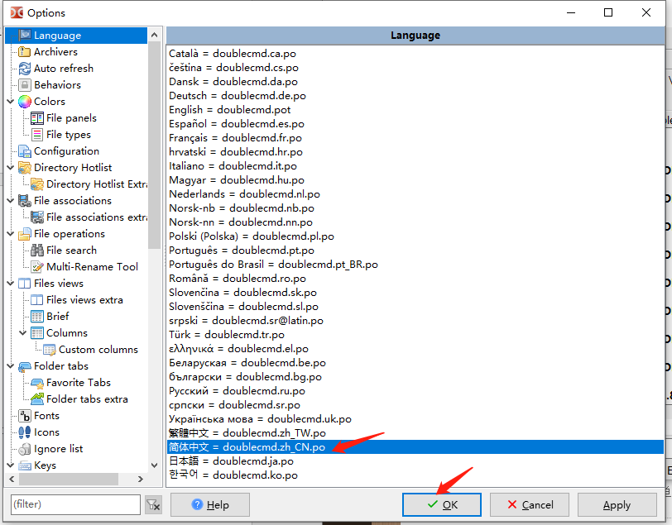Select the Behaviors padlock icon

pos(25,85)
